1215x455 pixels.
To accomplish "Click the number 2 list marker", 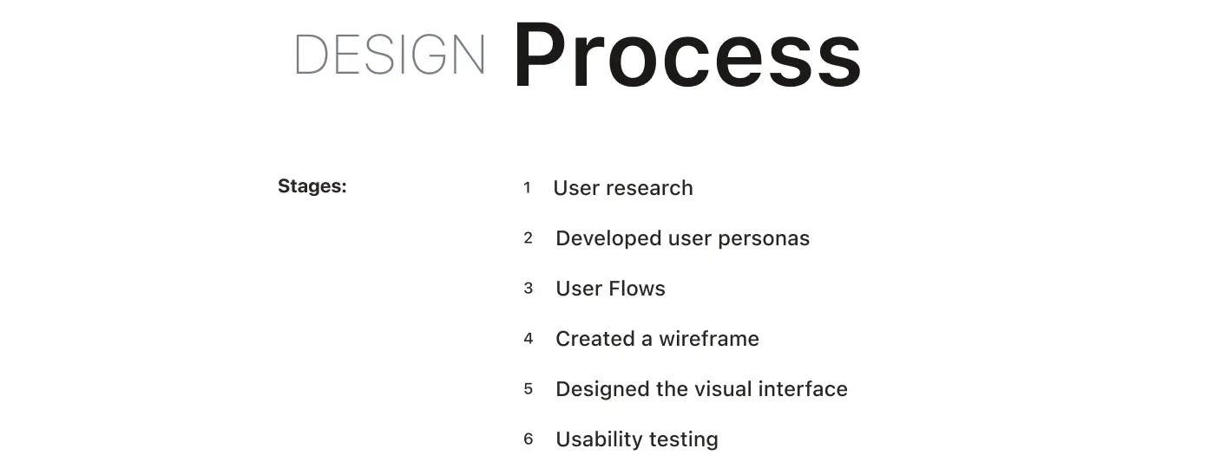I will point(528,237).
